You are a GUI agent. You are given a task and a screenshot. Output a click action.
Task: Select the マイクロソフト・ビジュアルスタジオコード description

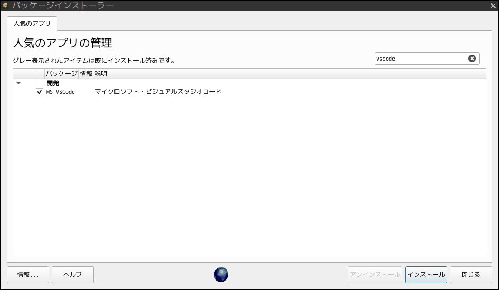pyautogui.click(x=158, y=92)
